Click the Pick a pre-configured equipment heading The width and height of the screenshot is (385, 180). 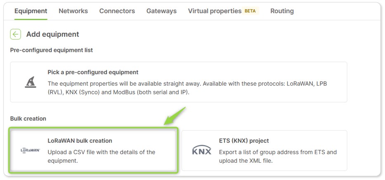click(93, 72)
